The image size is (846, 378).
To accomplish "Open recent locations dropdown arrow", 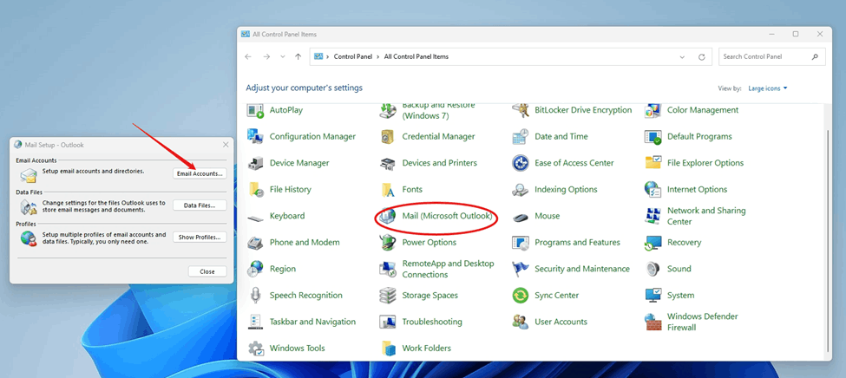I will [x=283, y=56].
